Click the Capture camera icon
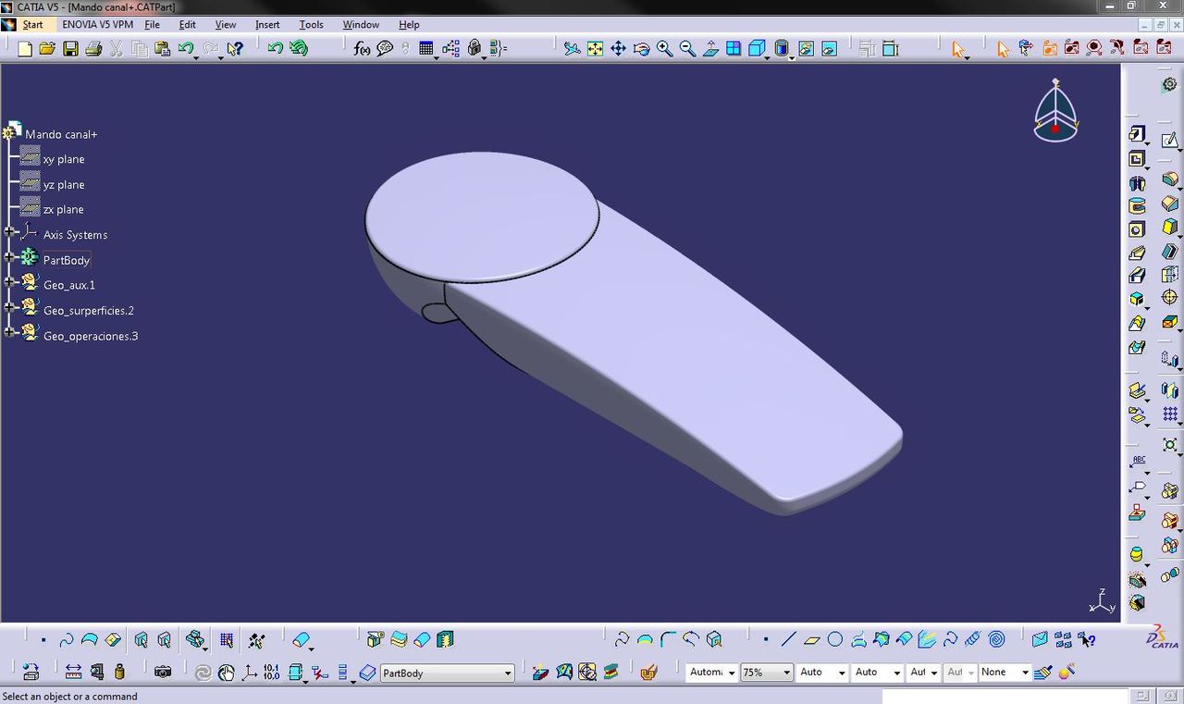Viewport: 1184px width, 704px height. 163,673
